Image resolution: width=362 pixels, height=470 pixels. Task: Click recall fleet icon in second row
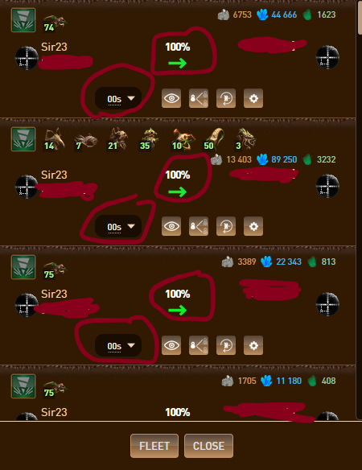pyautogui.click(x=226, y=226)
